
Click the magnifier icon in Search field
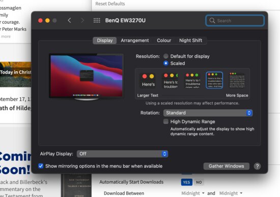[212, 20]
